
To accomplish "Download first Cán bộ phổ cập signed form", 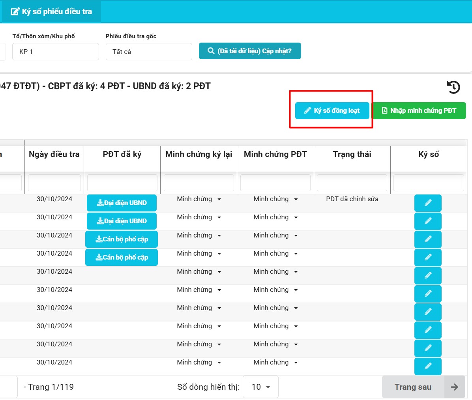I will [122, 239].
